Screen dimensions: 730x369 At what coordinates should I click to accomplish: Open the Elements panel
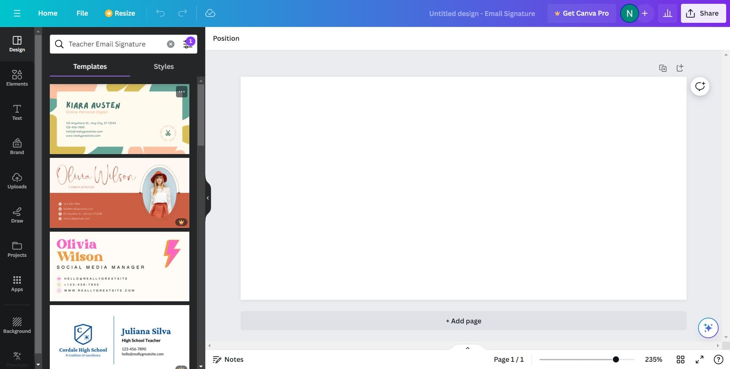17,78
